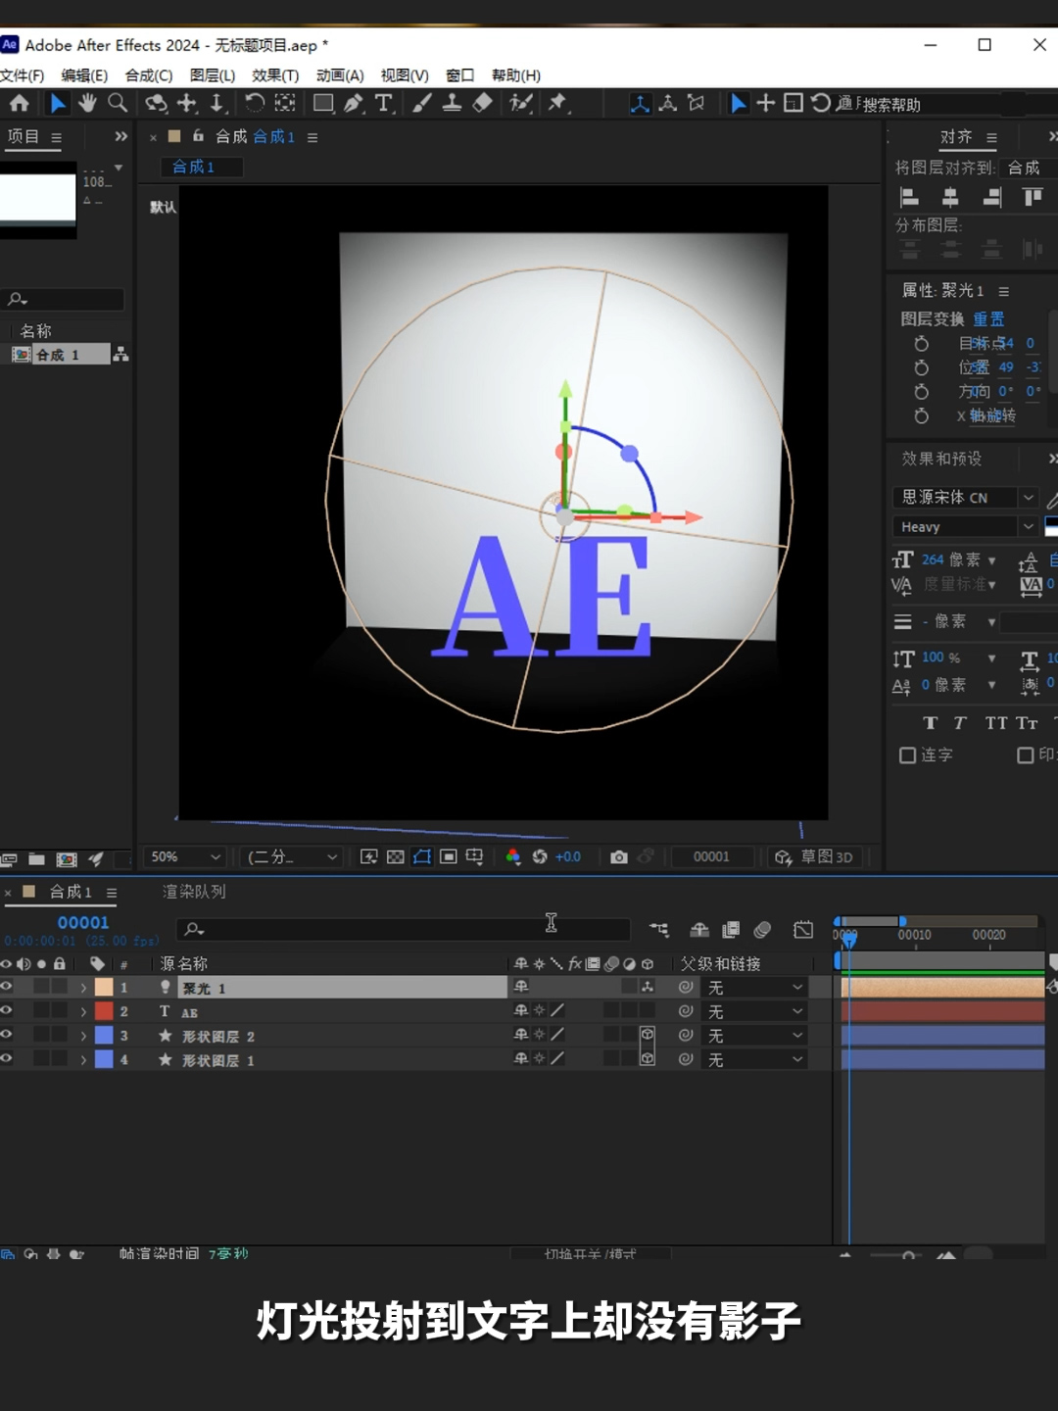
Task: Click the reset exposure icon
Action: click(540, 857)
